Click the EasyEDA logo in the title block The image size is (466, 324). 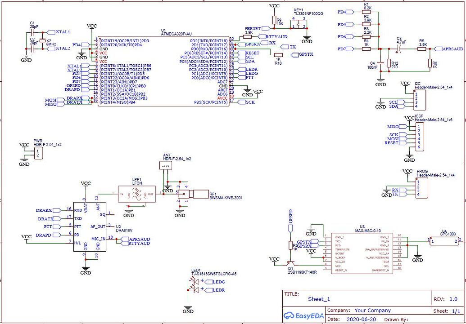click(303, 316)
